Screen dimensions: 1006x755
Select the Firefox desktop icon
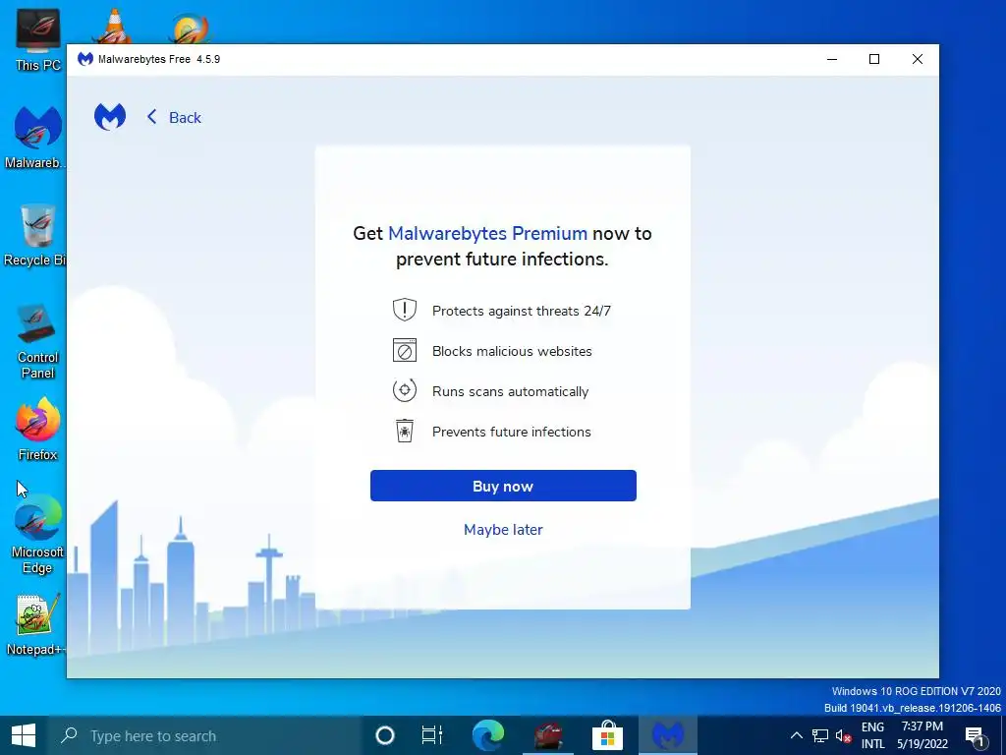[37, 429]
